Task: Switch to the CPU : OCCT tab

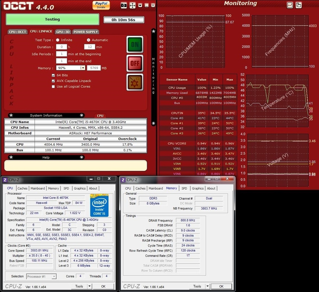Action: click(17, 32)
